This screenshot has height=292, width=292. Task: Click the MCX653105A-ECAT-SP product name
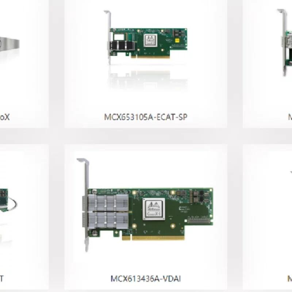coord(146,117)
